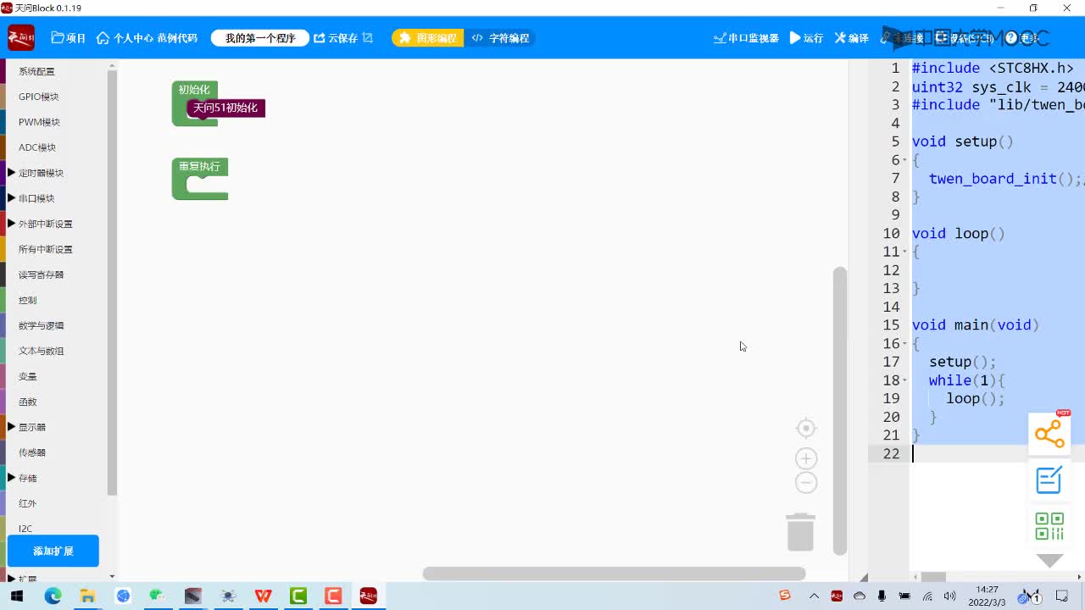
Task: Select the 天问51初始化 block
Action: 225,108
